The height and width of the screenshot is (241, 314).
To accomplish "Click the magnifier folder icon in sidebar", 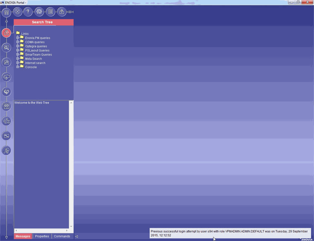I will click(6, 47).
